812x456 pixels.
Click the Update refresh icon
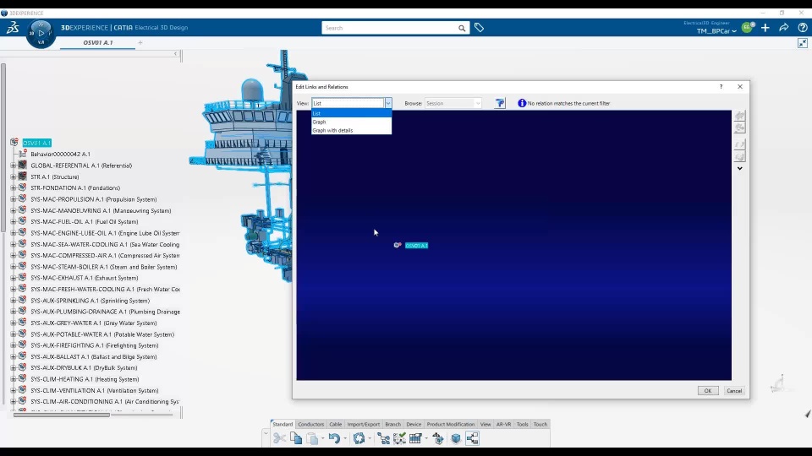tap(359, 438)
